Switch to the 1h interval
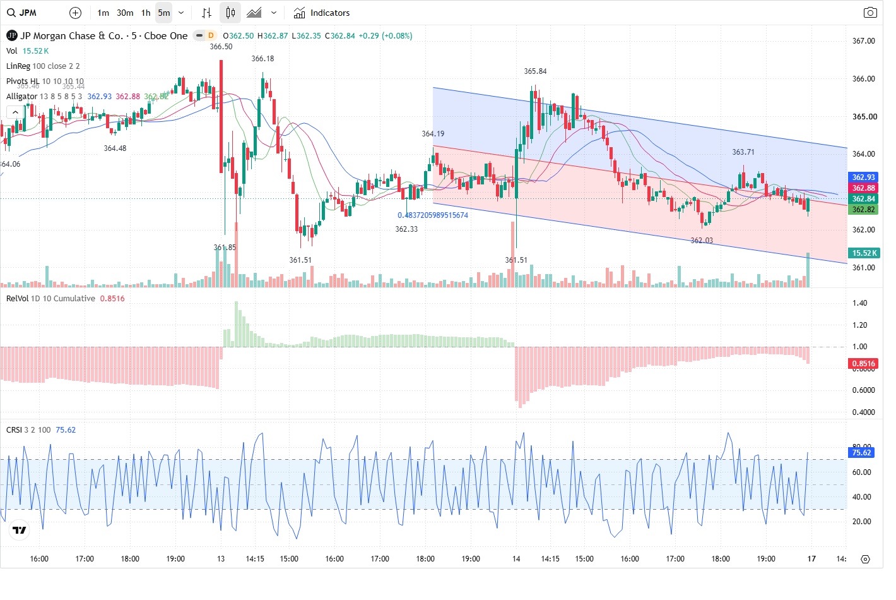 (x=146, y=13)
